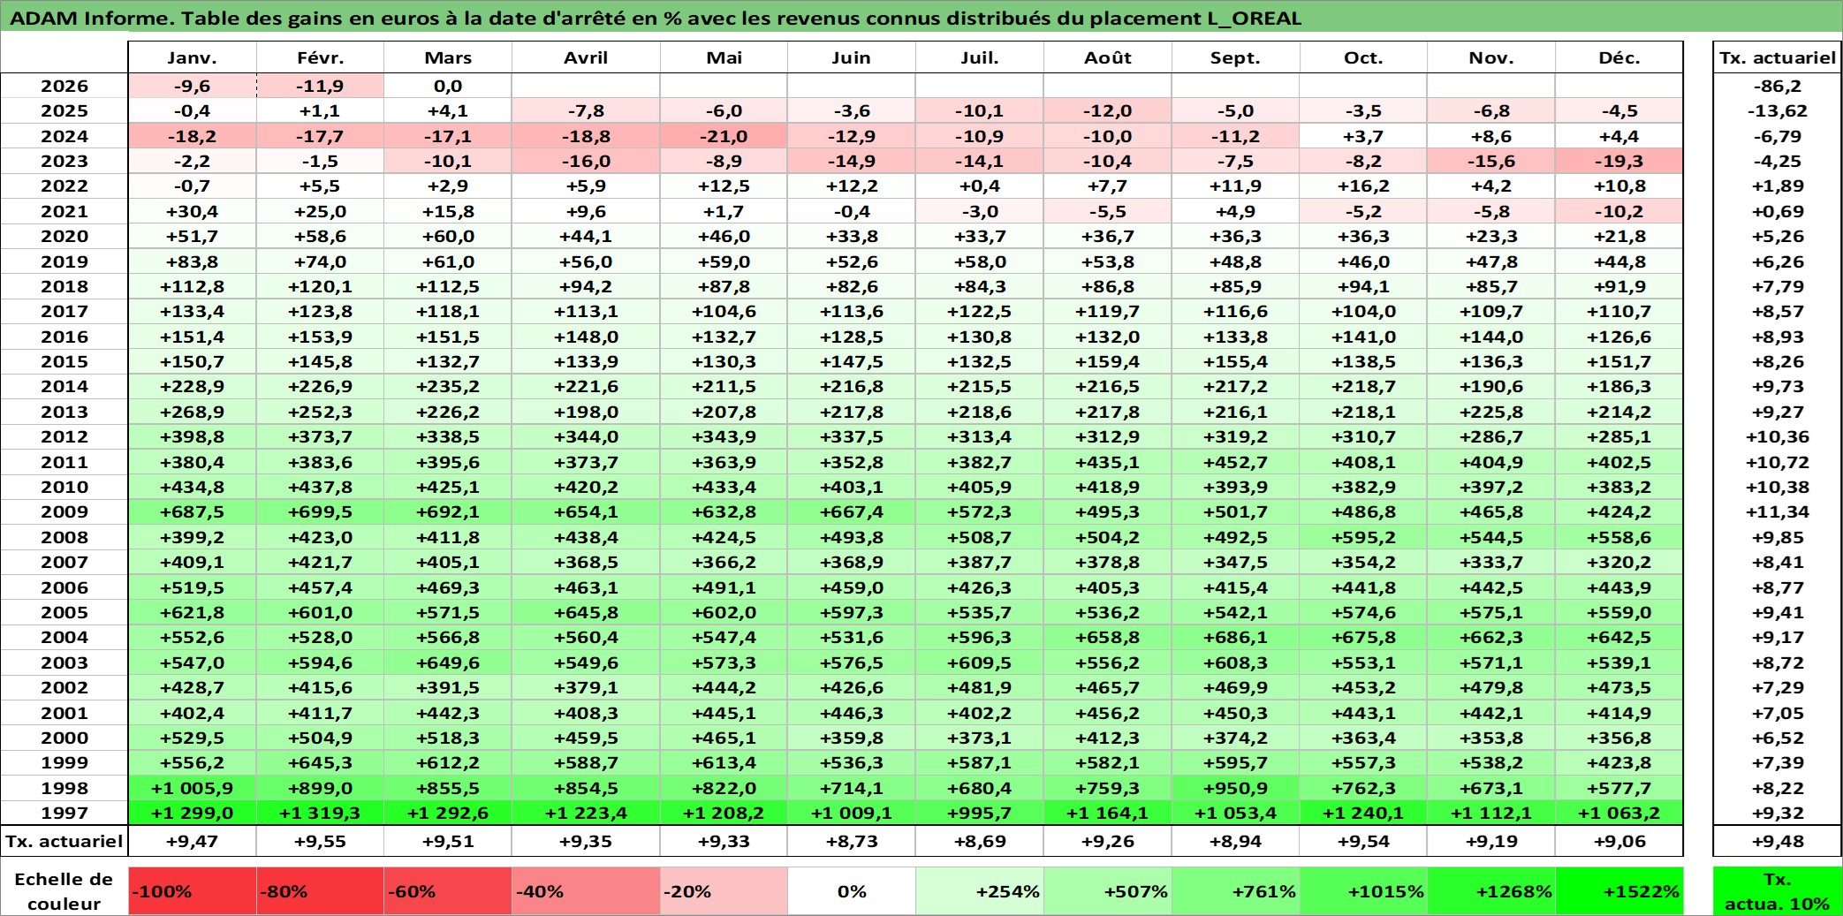Image resolution: width=1843 pixels, height=916 pixels.
Task: Select the +1 005,9 cell in the 1998 row
Action: (192, 788)
